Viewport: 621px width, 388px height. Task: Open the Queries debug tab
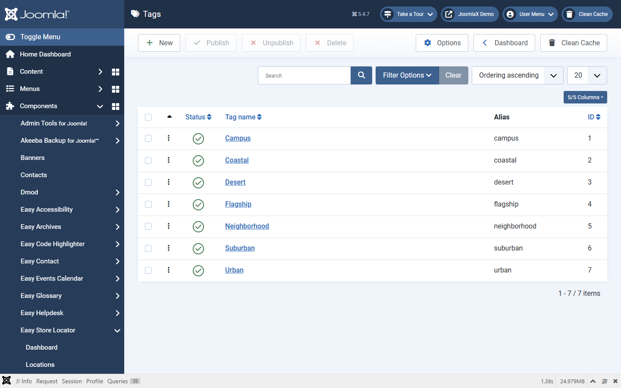[123, 381]
